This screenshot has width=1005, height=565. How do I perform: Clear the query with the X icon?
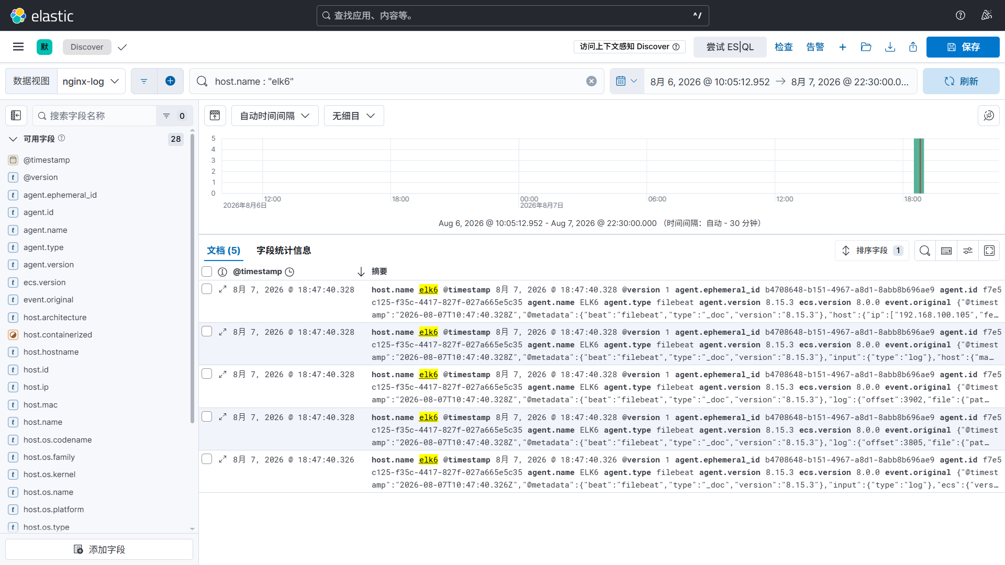tap(591, 81)
